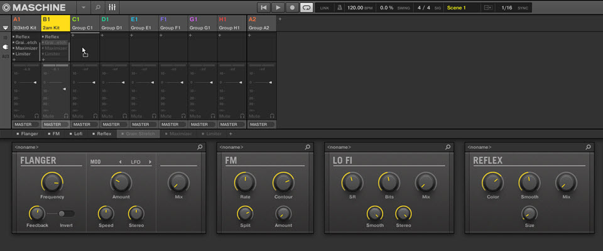
Task: Open the MASTER output dropdown for Group A2
Action: pos(261,124)
